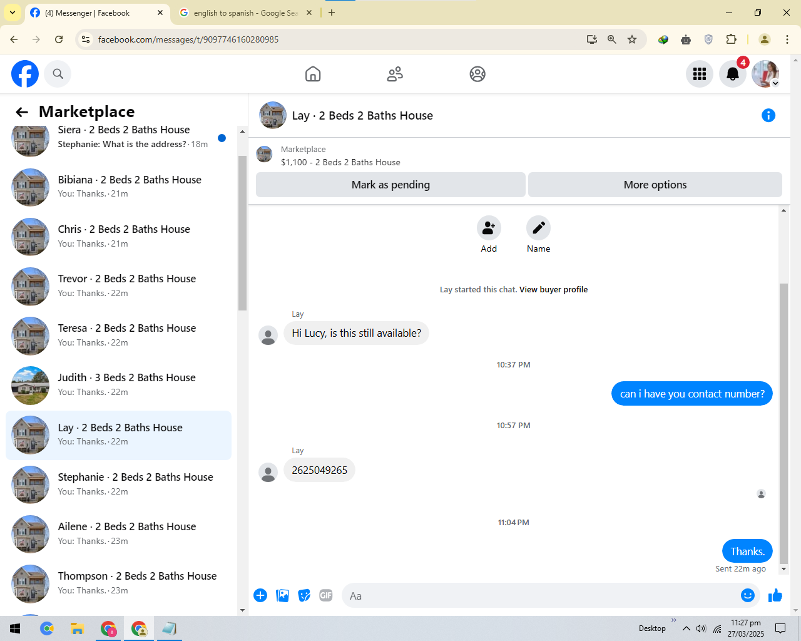Viewport: 801px width, 641px height.
Task: Bookmark this page with star icon
Action: pos(632,39)
